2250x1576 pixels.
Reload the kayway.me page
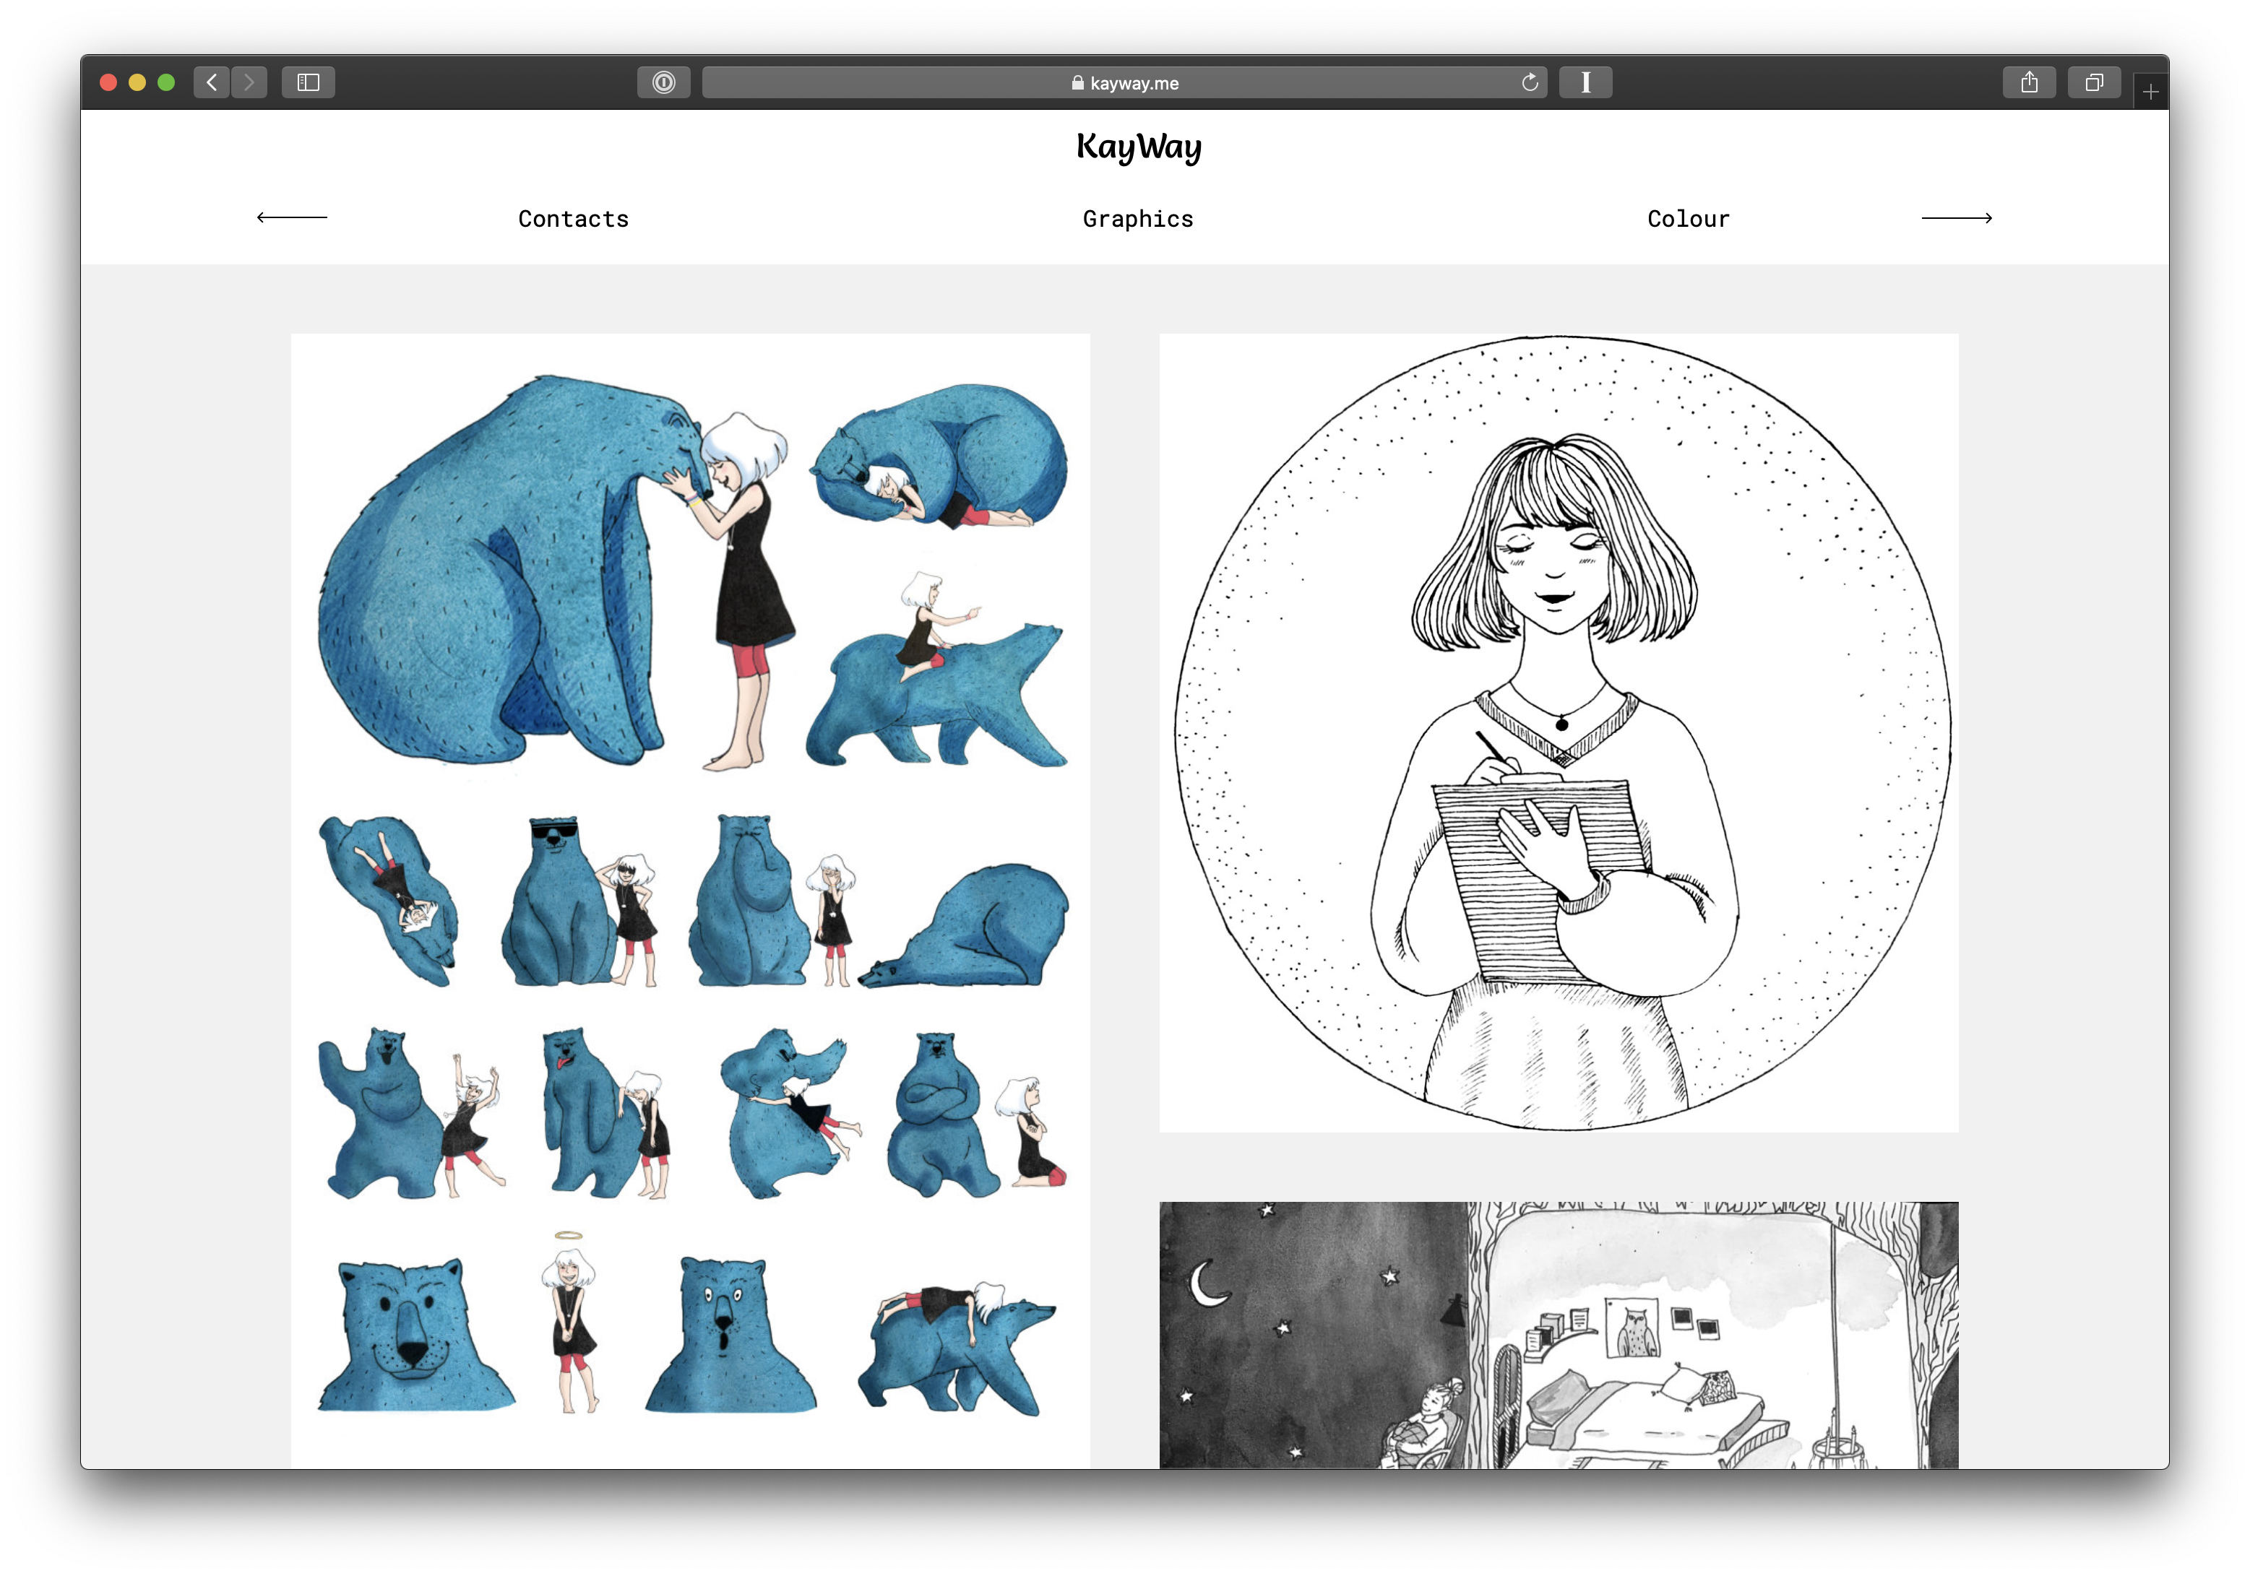(1529, 82)
